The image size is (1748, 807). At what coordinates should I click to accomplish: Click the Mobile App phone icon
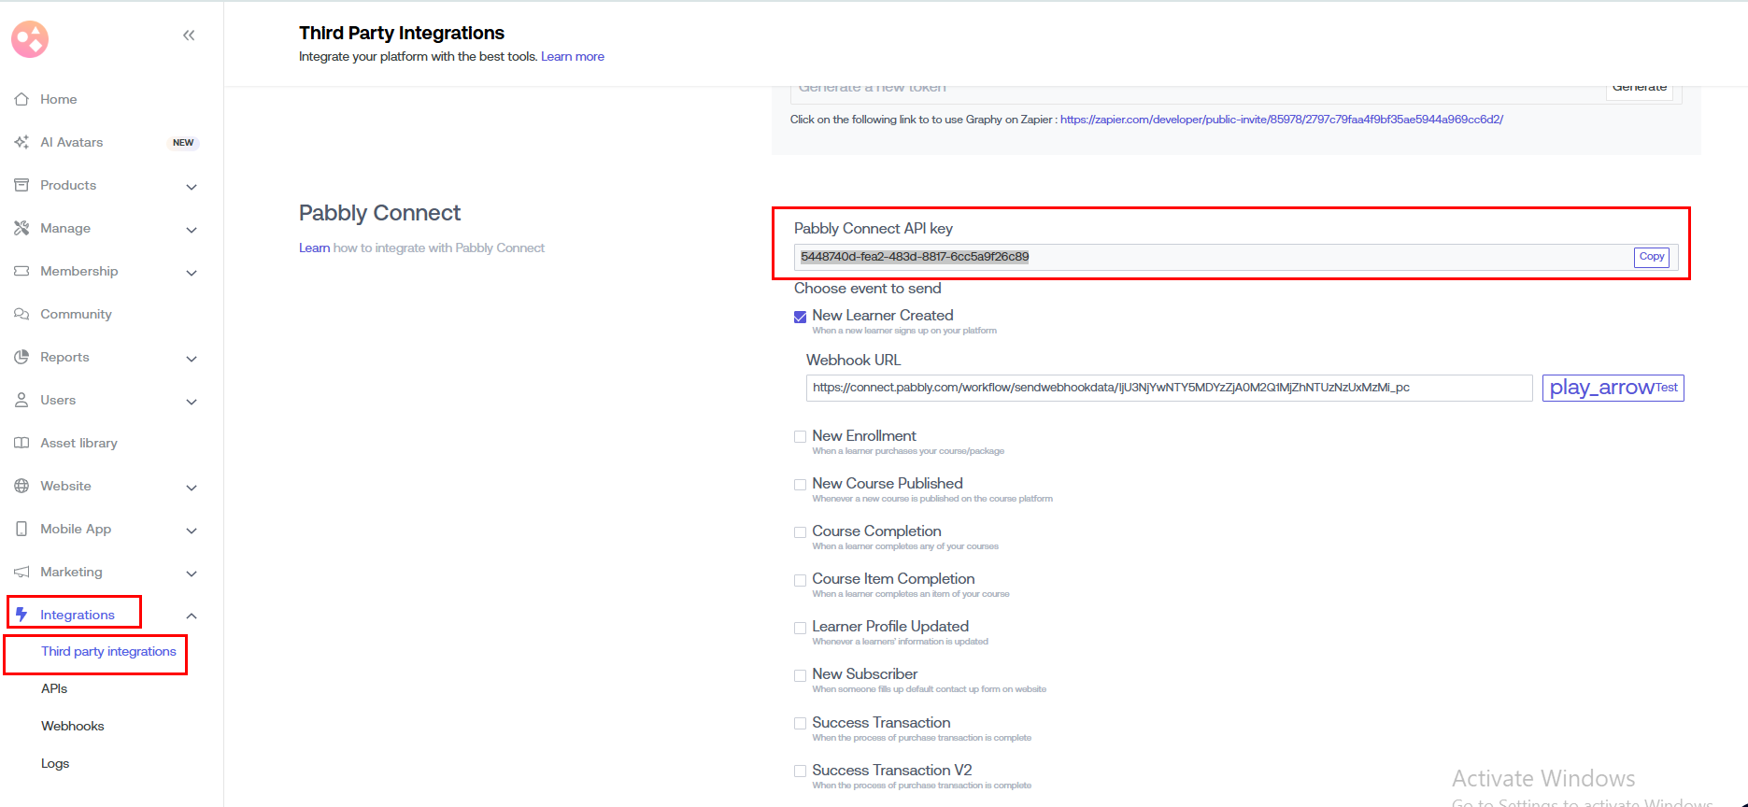(21, 529)
